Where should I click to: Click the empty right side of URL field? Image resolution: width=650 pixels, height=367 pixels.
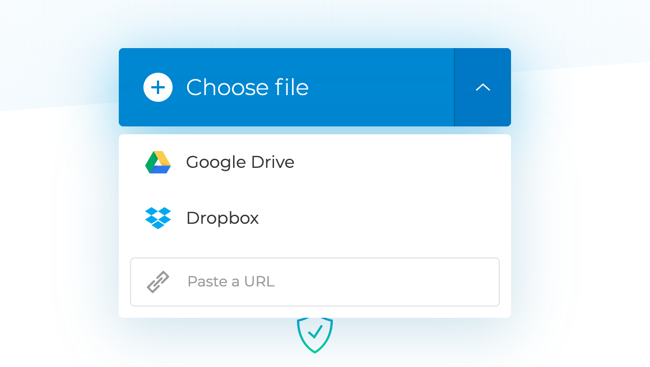(426, 282)
